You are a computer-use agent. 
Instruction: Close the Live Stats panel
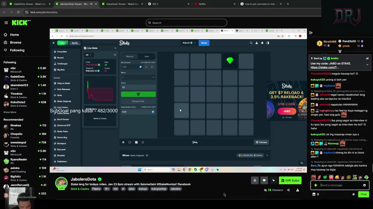pos(115,48)
